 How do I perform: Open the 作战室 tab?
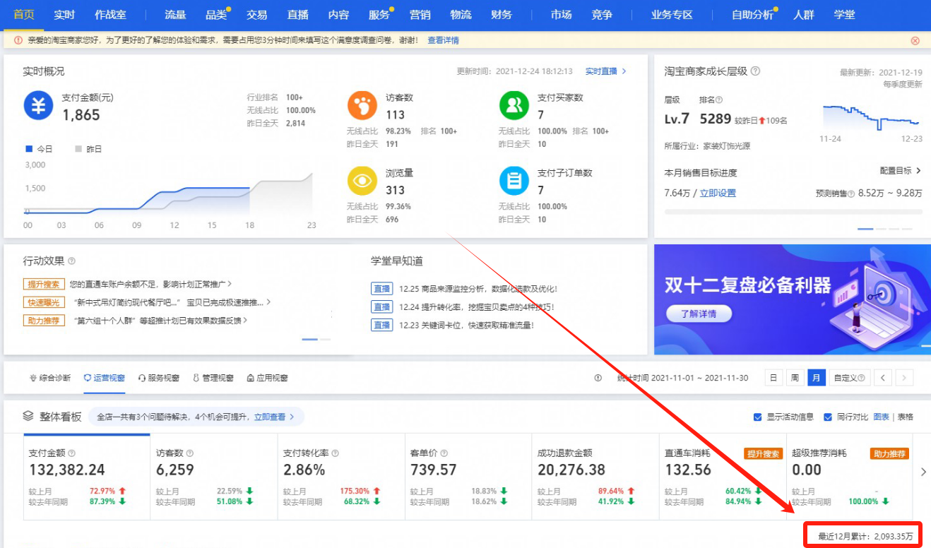[x=110, y=14]
